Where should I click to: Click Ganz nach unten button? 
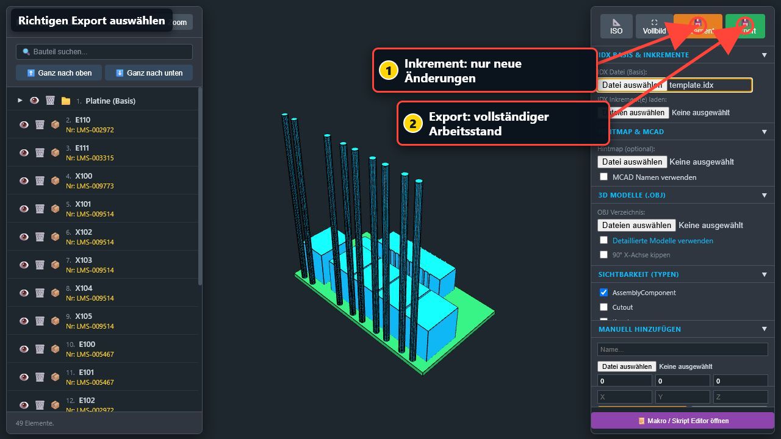pyautogui.click(x=149, y=73)
